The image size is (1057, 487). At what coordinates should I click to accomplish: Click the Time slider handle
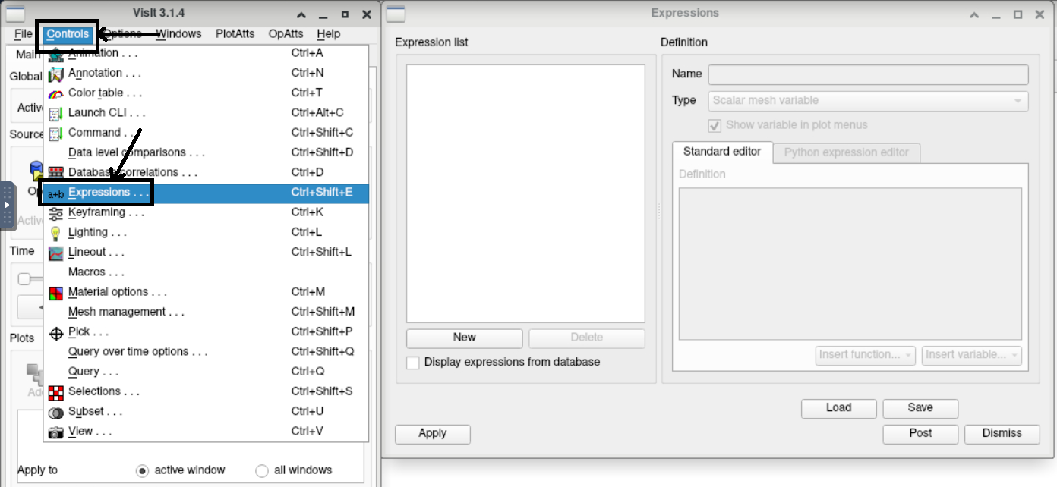click(x=24, y=279)
